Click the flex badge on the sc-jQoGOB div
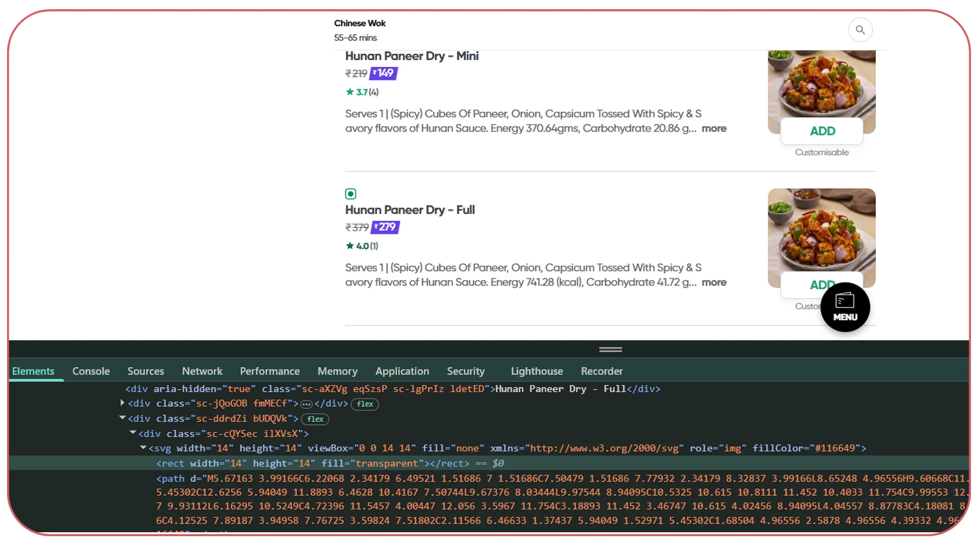 pyautogui.click(x=365, y=404)
